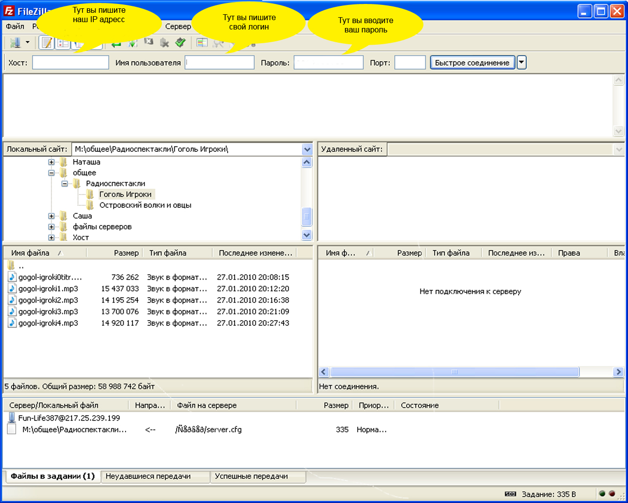The width and height of the screenshot is (628, 503).
Task: Open the Файл menu
Action: [15, 27]
